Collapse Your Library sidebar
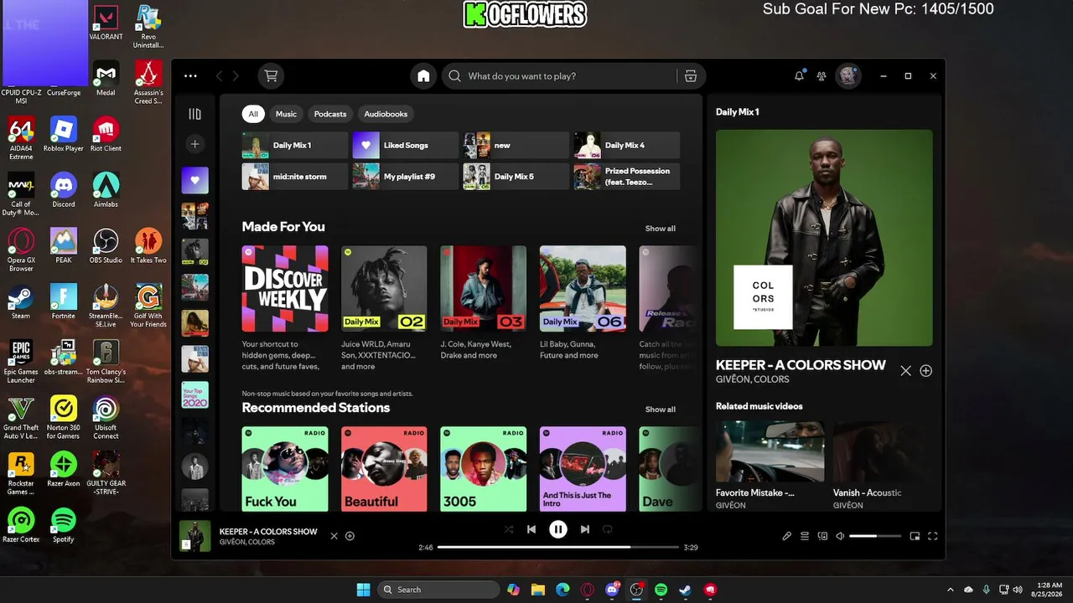This screenshot has width=1073, height=603. click(194, 114)
